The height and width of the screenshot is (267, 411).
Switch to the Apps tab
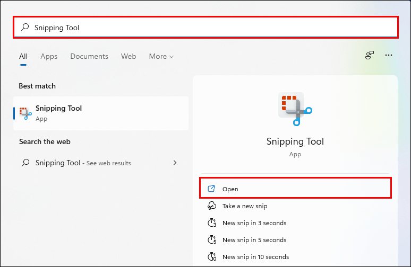pyautogui.click(x=49, y=56)
